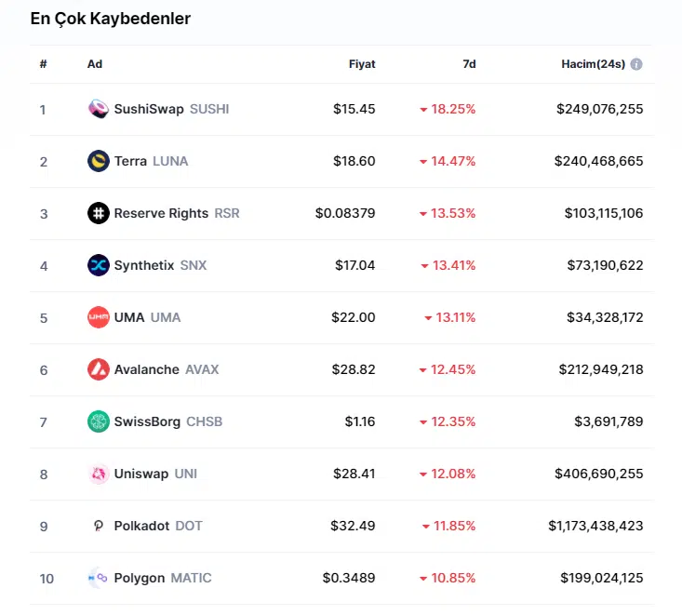Click the UMA red logo icon
Image resolution: width=682 pixels, height=615 pixels.
98,317
